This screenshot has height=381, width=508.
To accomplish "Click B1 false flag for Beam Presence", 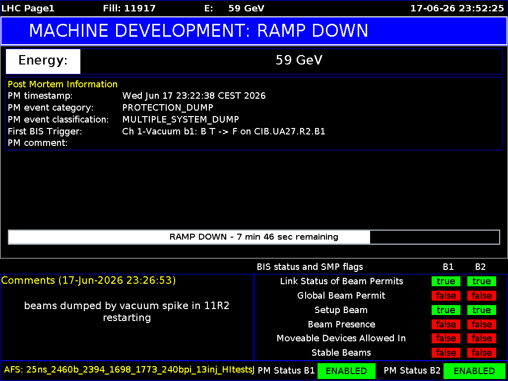I will (x=446, y=324).
